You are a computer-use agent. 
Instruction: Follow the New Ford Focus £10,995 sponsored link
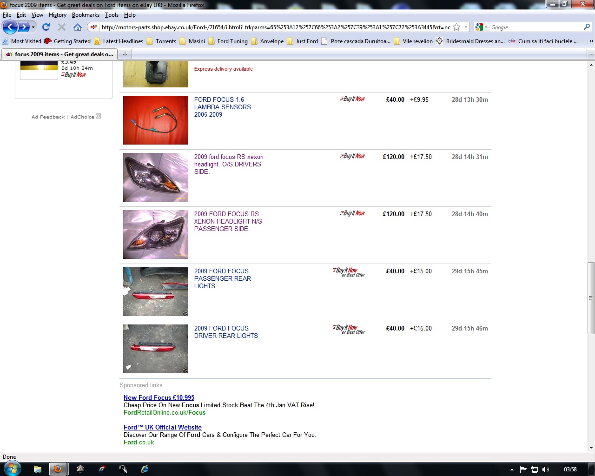(x=159, y=397)
